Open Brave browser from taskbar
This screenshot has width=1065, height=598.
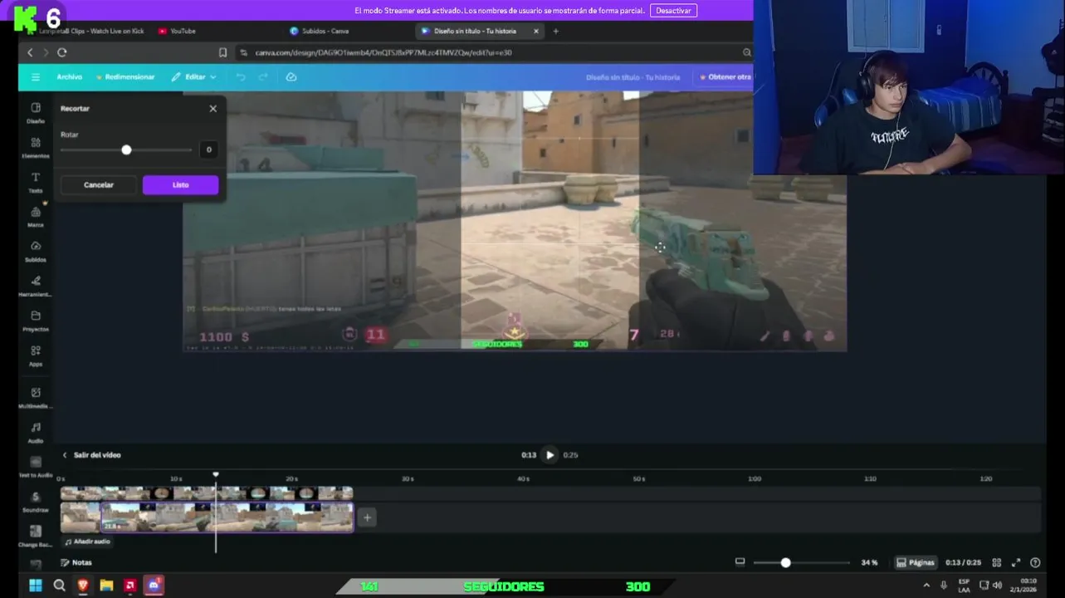(x=83, y=586)
